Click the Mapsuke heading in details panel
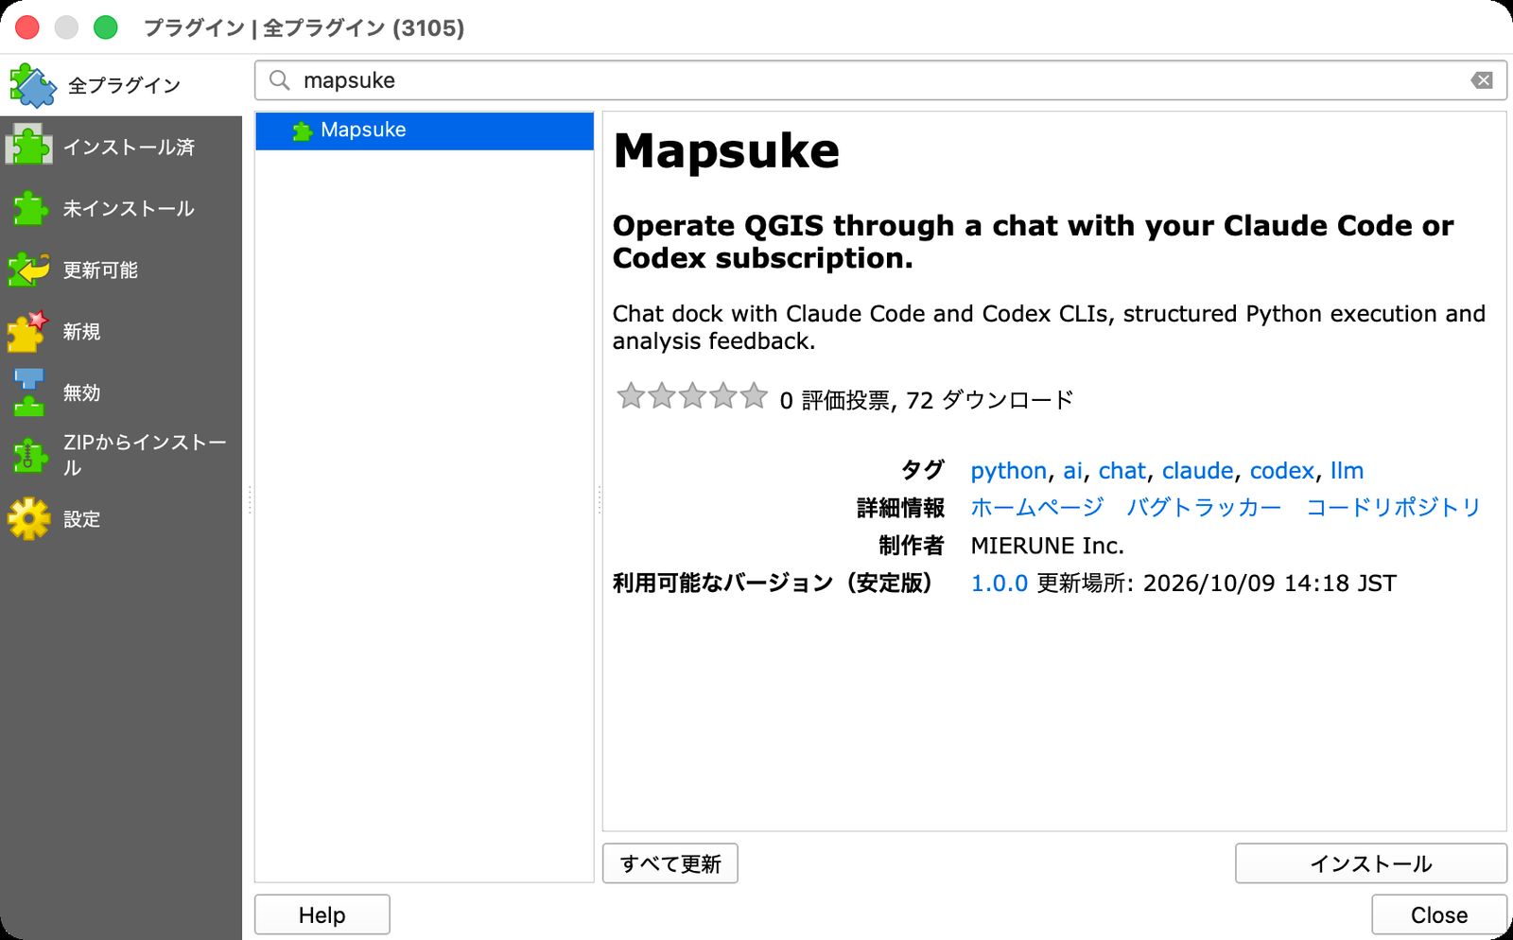The width and height of the screenshot is (1513, 940). (726, 151)
